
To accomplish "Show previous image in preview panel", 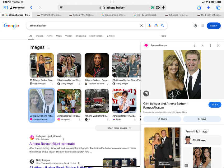I will [x=194, y=45].
